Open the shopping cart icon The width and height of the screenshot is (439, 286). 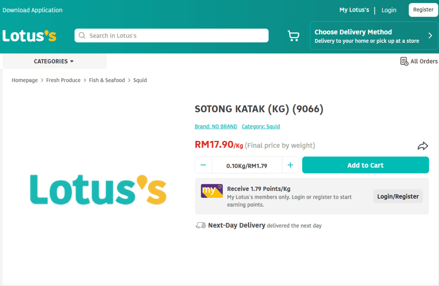[x=293, y=36]
